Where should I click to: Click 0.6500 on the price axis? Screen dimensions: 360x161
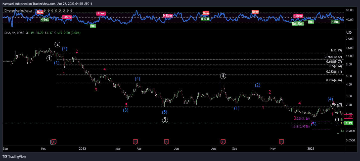(x=350, y=140)
